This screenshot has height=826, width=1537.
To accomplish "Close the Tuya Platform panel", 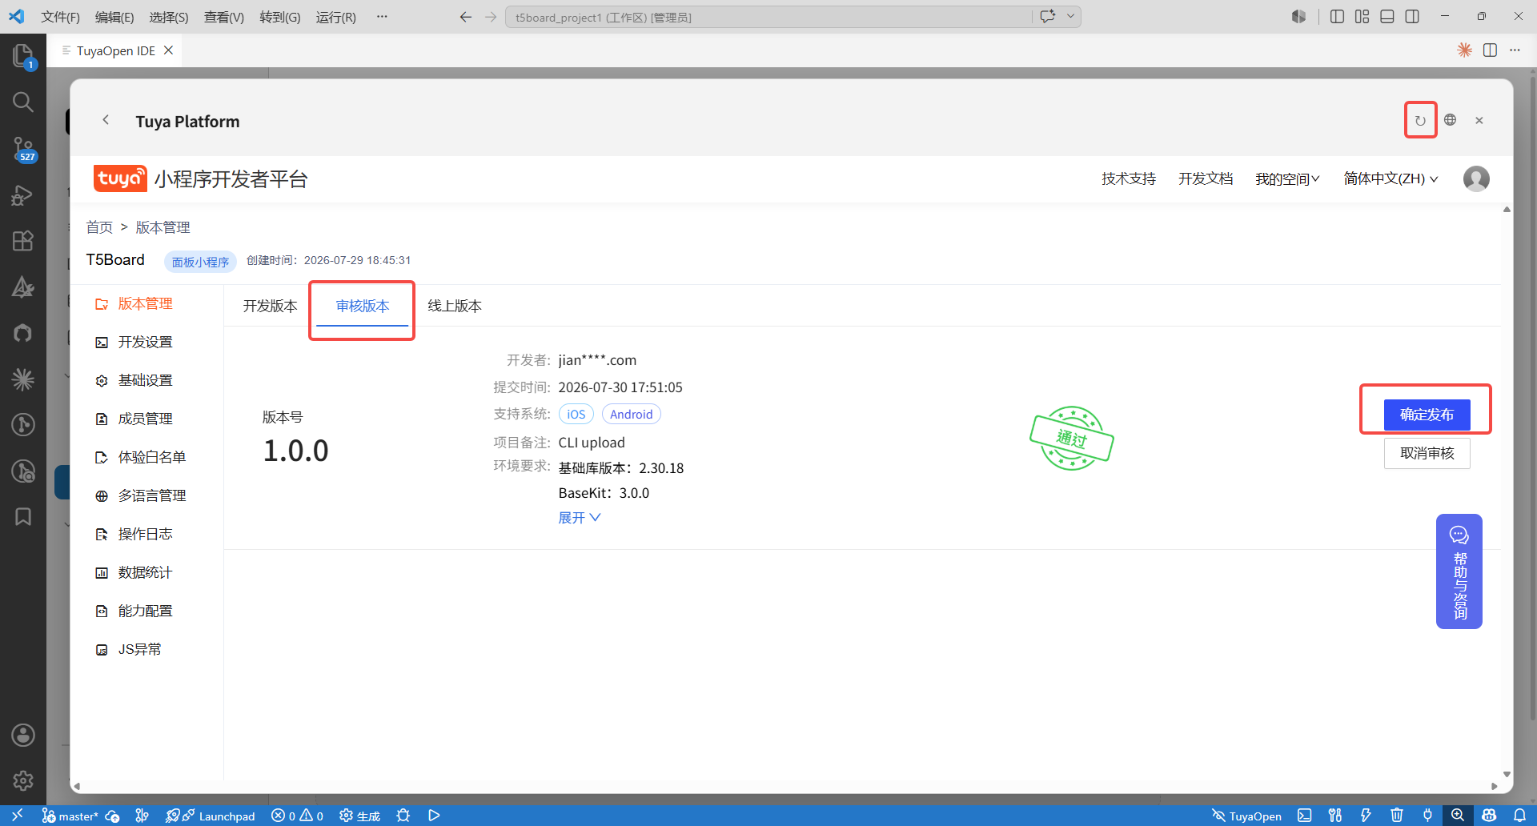I will coord(1479,120).
